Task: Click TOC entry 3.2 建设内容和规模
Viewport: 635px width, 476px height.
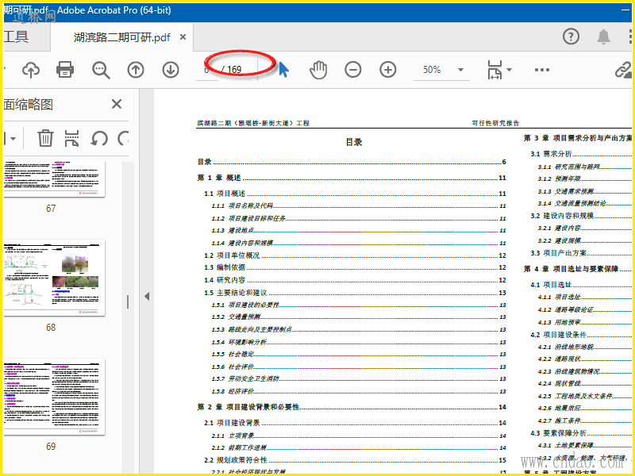Action: [581, 216]
